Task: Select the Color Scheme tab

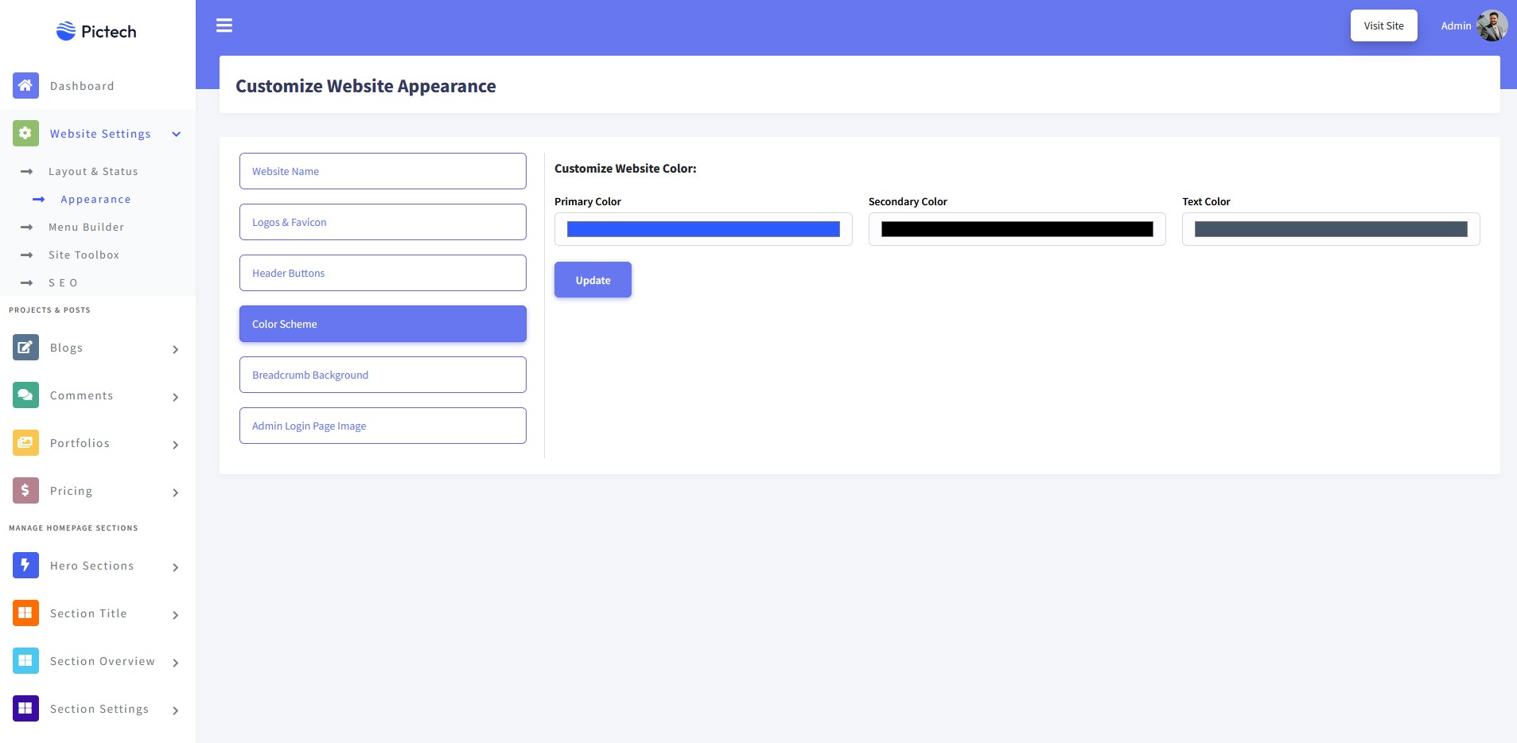Action: click(x=383, y=324)
